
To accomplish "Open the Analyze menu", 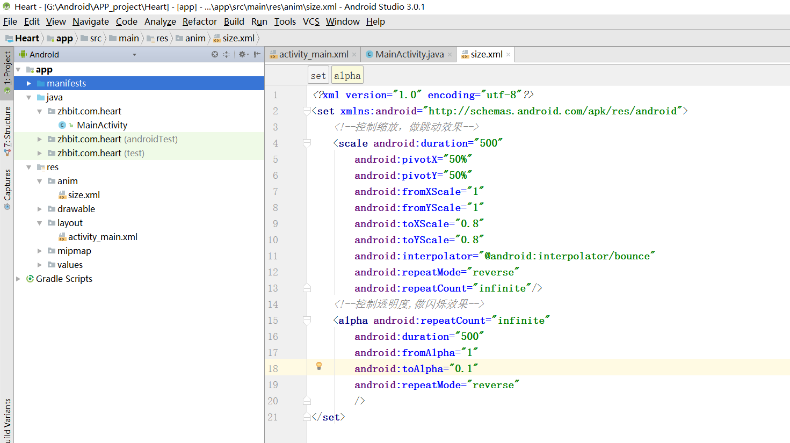I will [x=160, y=21].
